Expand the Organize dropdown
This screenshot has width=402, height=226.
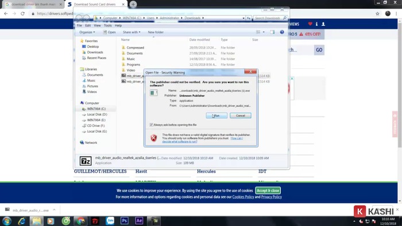pyautogui.click(x=87, y=32)
